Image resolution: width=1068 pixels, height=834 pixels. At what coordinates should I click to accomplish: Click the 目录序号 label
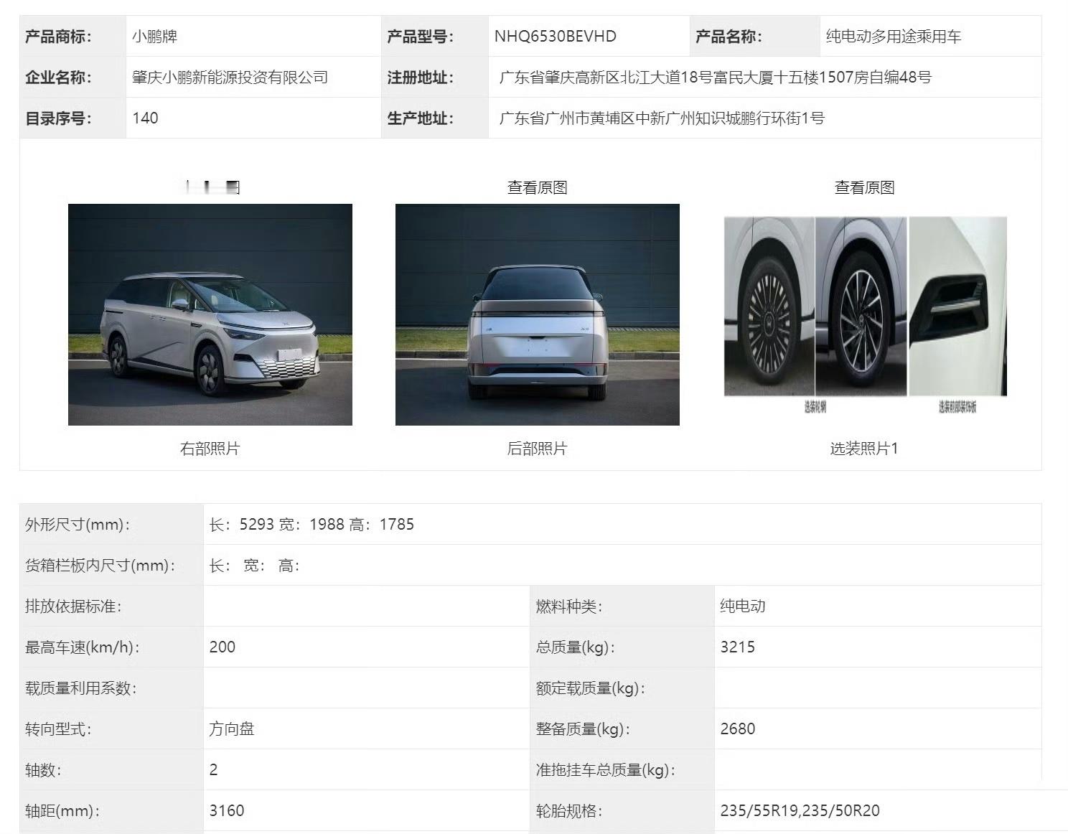pos(59,118)
